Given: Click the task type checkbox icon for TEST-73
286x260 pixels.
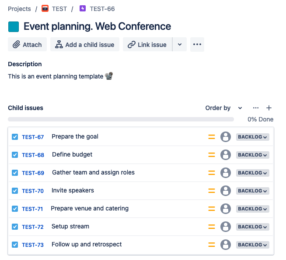Looking at the screenshot, I should 15,245.
